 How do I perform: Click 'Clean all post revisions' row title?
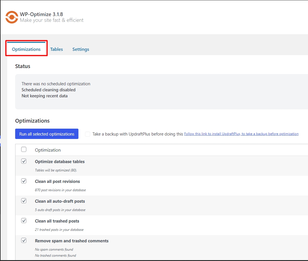pos(57,181)
